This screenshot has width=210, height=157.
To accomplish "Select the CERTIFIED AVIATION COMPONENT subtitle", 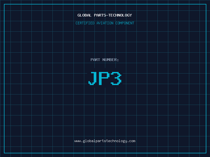I will pyautogui.click(x=105, y=23).
